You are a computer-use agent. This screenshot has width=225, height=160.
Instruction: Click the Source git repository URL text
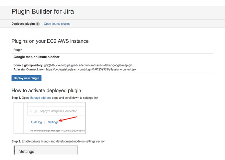(x=88, y=65)
